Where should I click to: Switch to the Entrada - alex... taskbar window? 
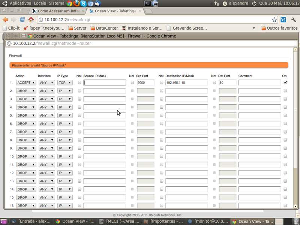31,221
